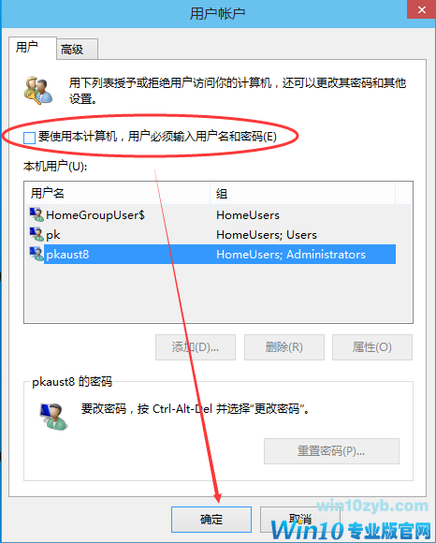This screenshot has width=436, height=543.
Task: Click the pkaust8 user account icon
Action: click(36, 255)
